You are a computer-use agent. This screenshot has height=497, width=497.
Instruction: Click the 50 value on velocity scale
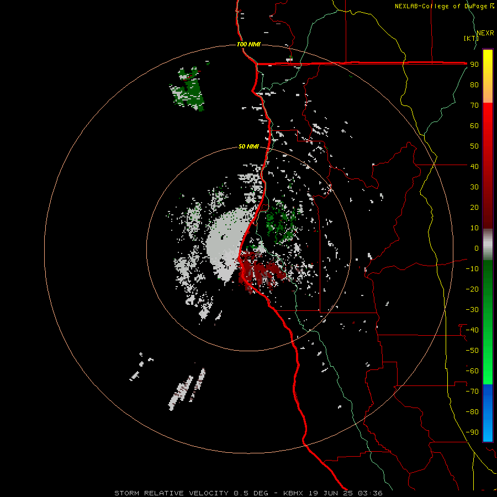pyautogui.click(x=474, y=146)
